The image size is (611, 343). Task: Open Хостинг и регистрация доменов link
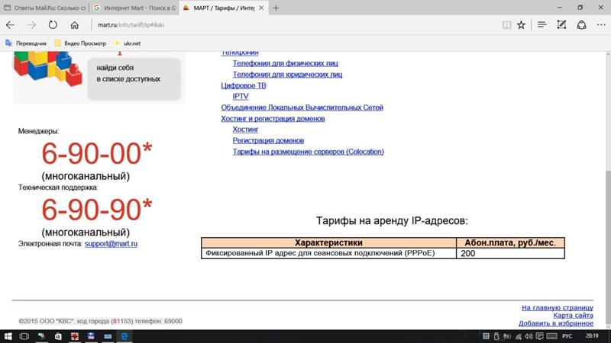pyautogui.click(x=273, y=119)
